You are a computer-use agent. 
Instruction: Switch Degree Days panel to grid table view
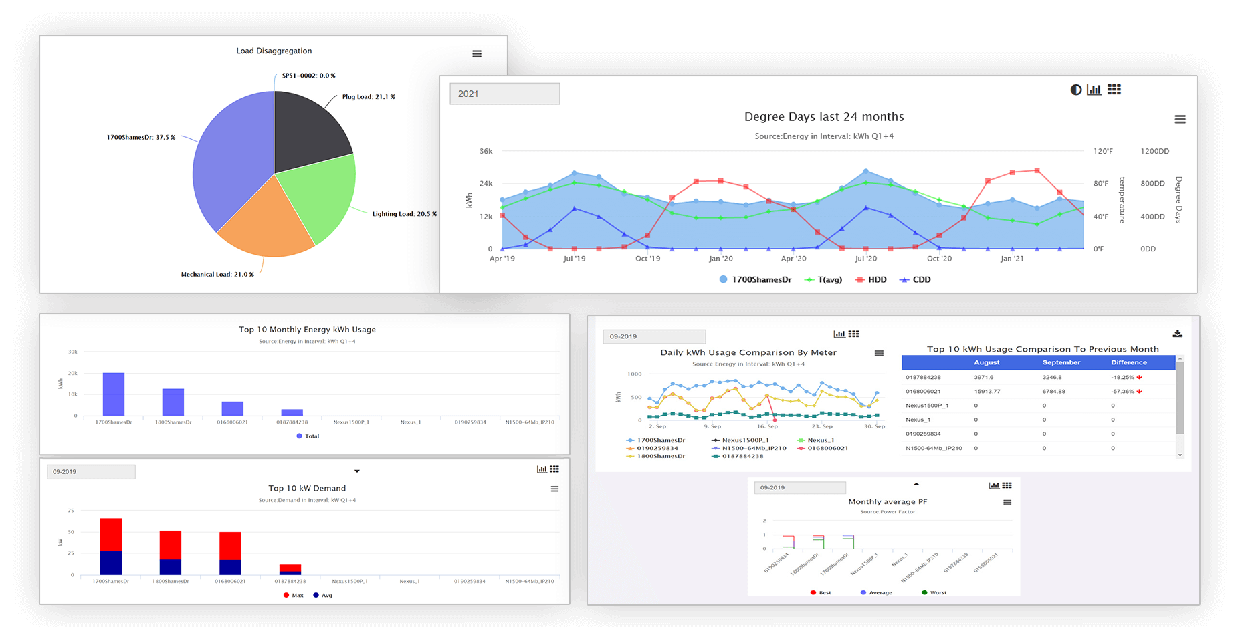[1114, 90]
